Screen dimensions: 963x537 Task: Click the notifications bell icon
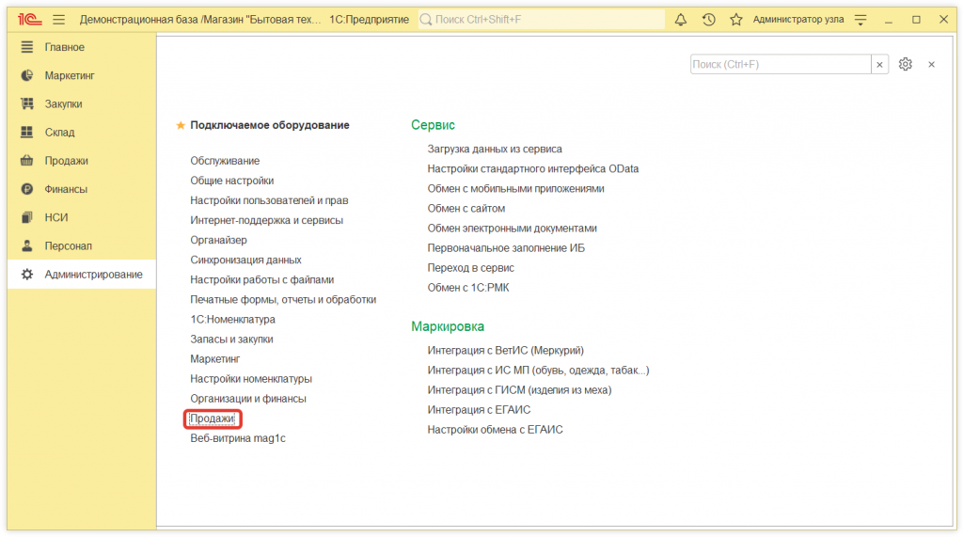[681, 19]
